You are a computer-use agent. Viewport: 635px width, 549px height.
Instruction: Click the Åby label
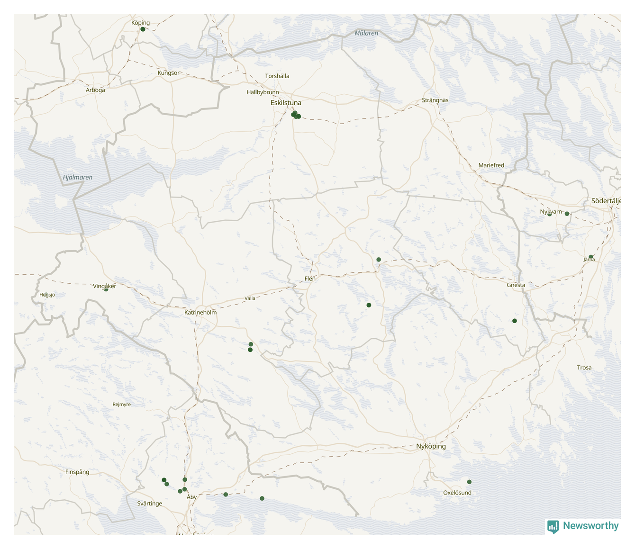pos(191,497)
